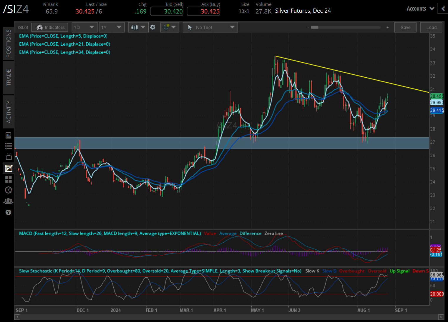Click the help question mark icon
The height and width of the screenshot is (322, 448).
(x=8, y=212)
